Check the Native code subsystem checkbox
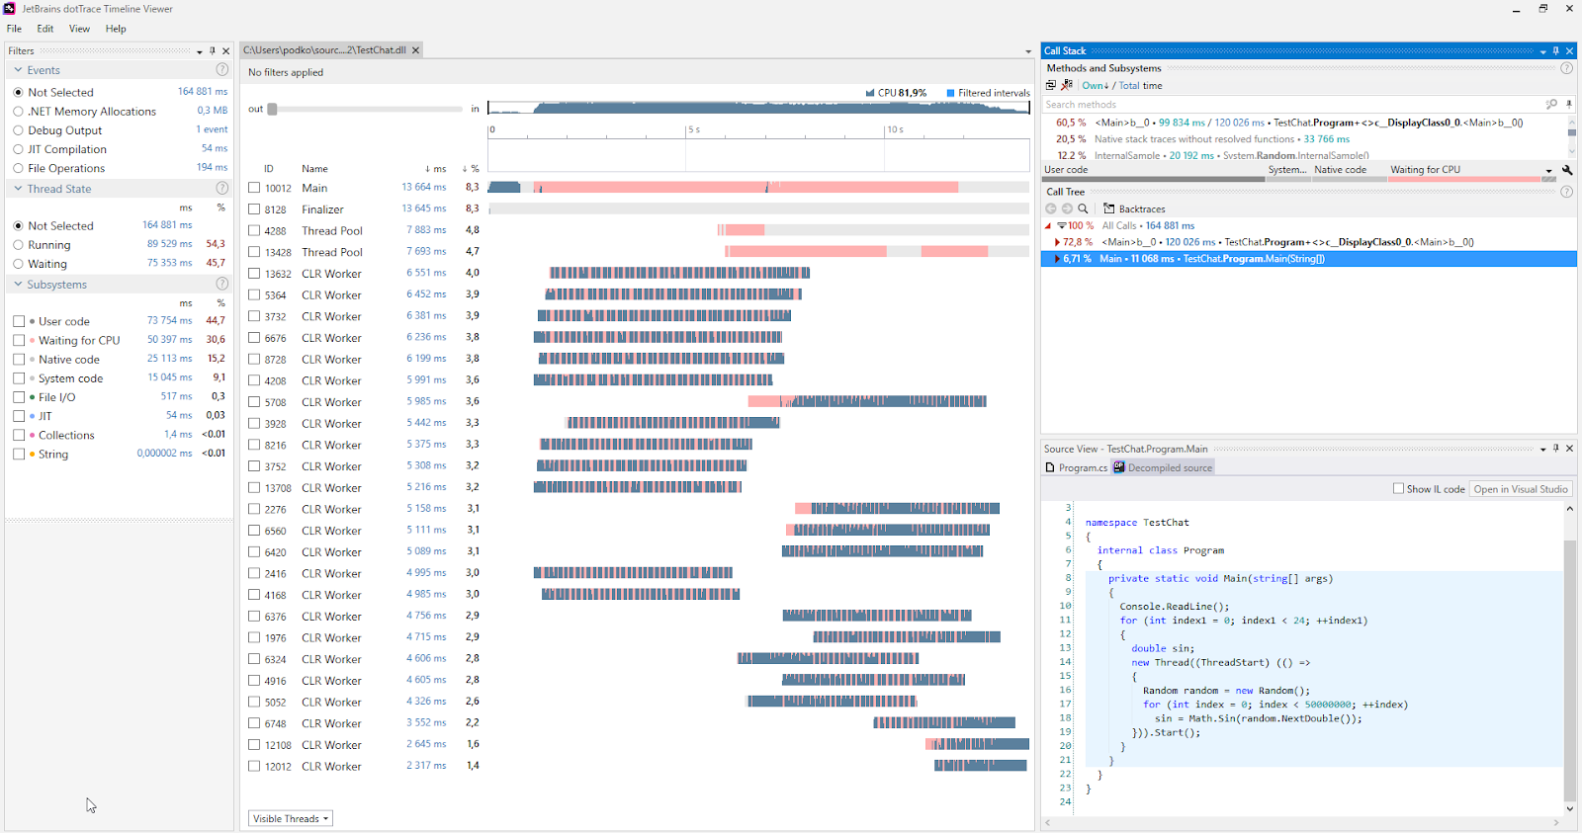Screen dimensions: 1582x833 pyautogui.click(x=19, y=360)
